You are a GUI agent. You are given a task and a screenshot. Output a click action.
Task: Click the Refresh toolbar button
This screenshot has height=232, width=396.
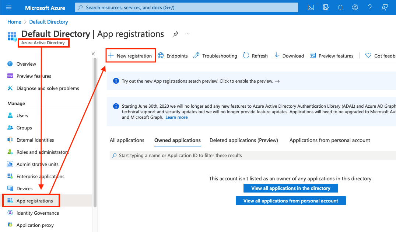[x=255, y=56]
